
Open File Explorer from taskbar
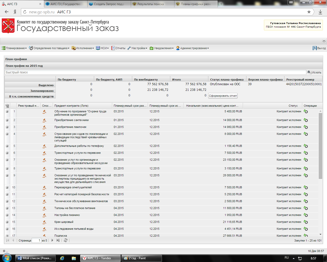(74, 258)
